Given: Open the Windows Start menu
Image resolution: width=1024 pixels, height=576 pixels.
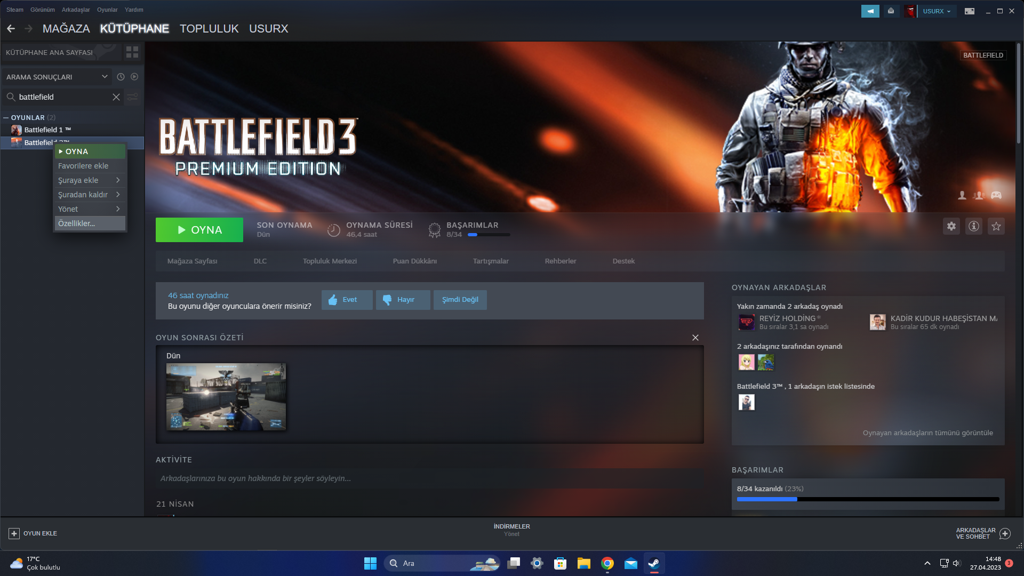Looking at the screenshot, I should (x=370, y=563).
